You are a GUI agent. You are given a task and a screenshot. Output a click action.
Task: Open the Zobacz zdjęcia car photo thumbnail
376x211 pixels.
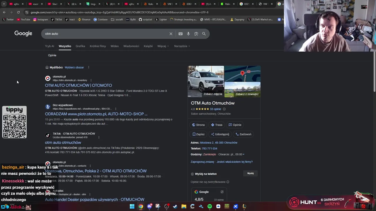(206, 81)
